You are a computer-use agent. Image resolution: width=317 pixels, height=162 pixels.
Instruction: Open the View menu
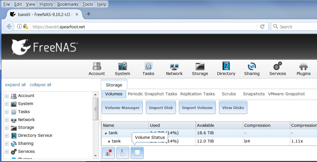point(31,4)
